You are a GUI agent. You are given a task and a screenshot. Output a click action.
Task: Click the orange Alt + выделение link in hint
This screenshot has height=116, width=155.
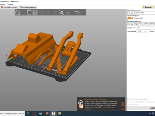[108, 107]
